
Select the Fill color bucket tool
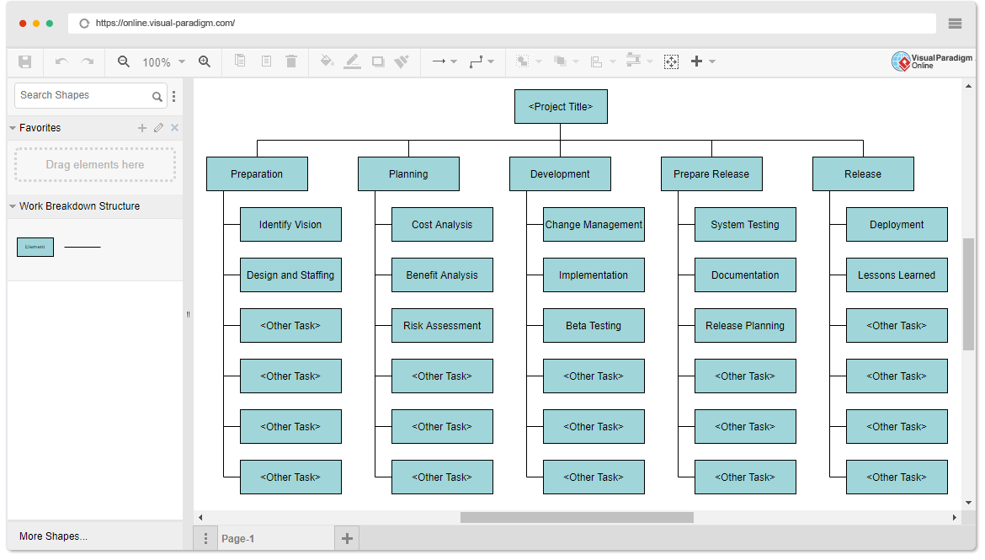327,61
